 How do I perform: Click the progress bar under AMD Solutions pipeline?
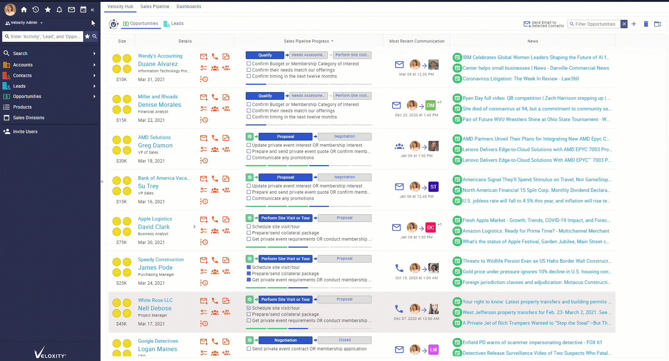[308, 165]
